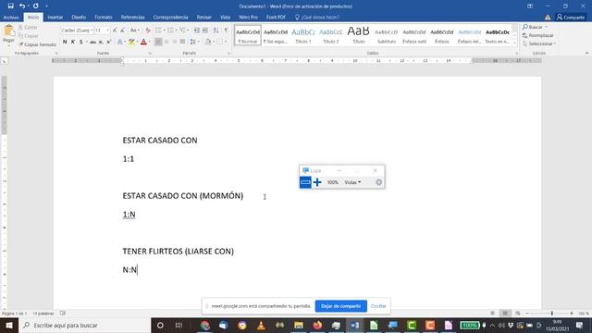The height and width of the screenshot is (333, 592).
Task: Justify the paragraph text
Action: click(182, 42)
